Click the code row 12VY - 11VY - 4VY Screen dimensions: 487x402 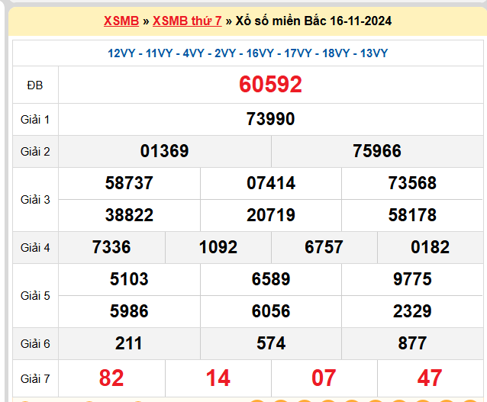[x=247, y=53]
